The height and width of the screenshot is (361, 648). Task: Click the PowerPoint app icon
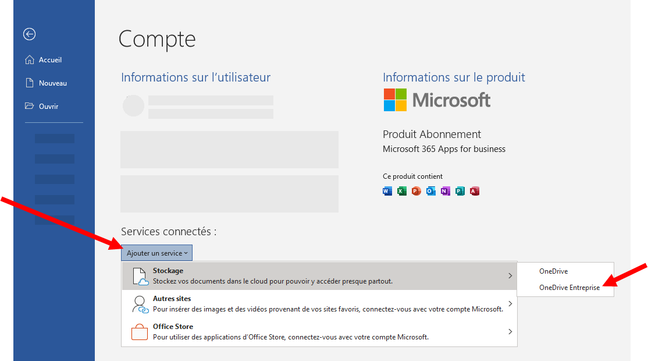[416, 191]
